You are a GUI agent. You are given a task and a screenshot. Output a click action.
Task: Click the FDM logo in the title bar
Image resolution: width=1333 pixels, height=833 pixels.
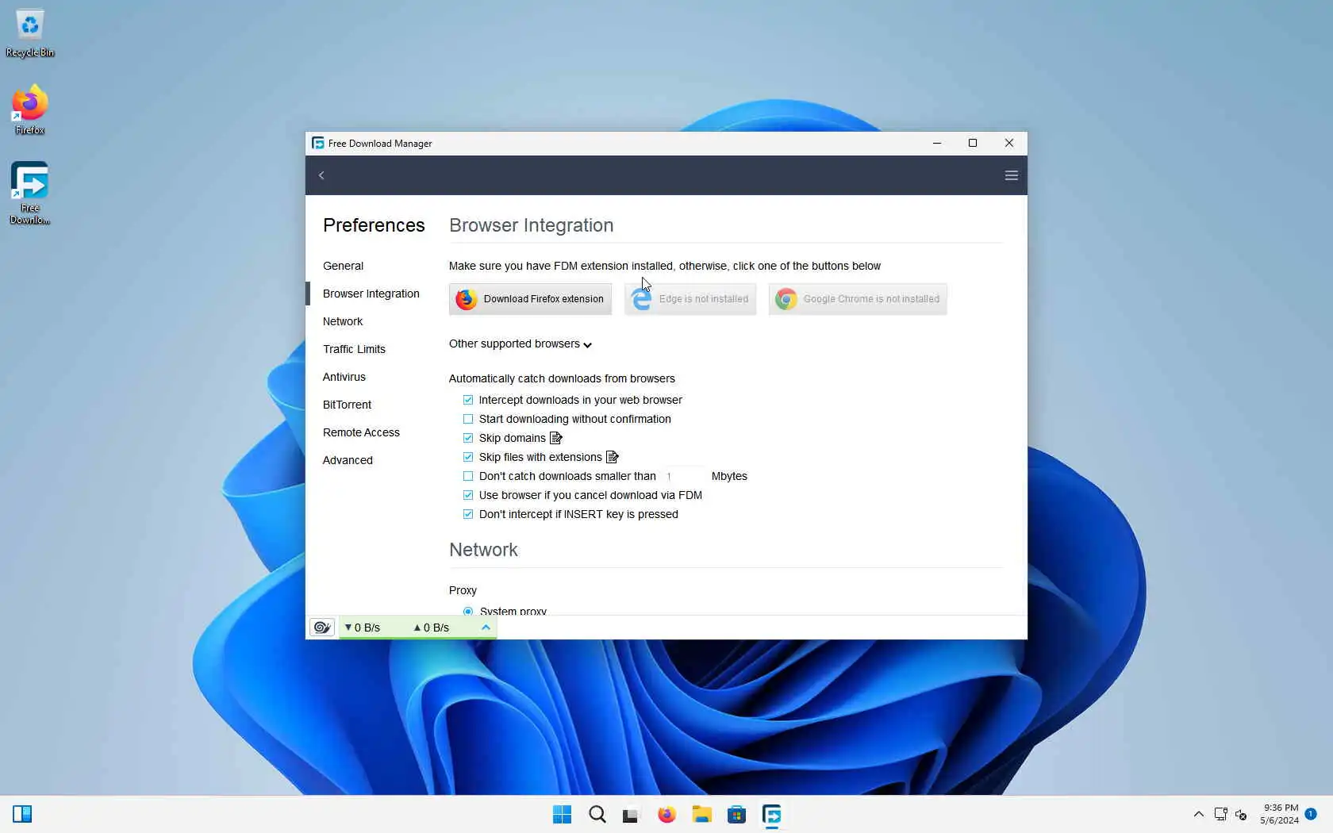(318, 143)
